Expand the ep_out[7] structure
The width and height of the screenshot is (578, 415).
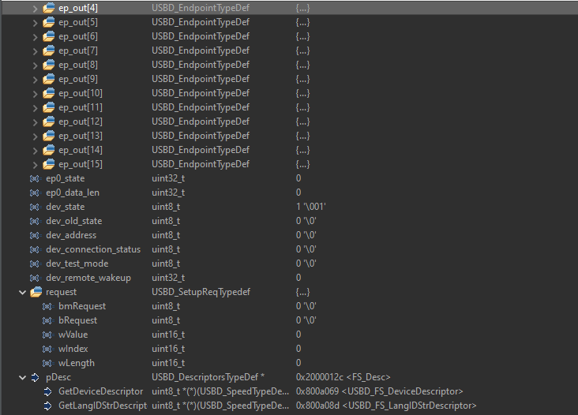coord(35,51)
